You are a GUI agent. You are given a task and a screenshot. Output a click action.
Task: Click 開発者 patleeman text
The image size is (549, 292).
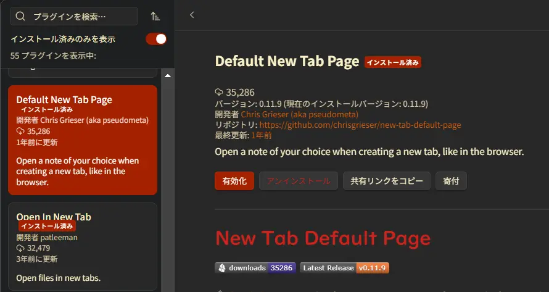47,237
